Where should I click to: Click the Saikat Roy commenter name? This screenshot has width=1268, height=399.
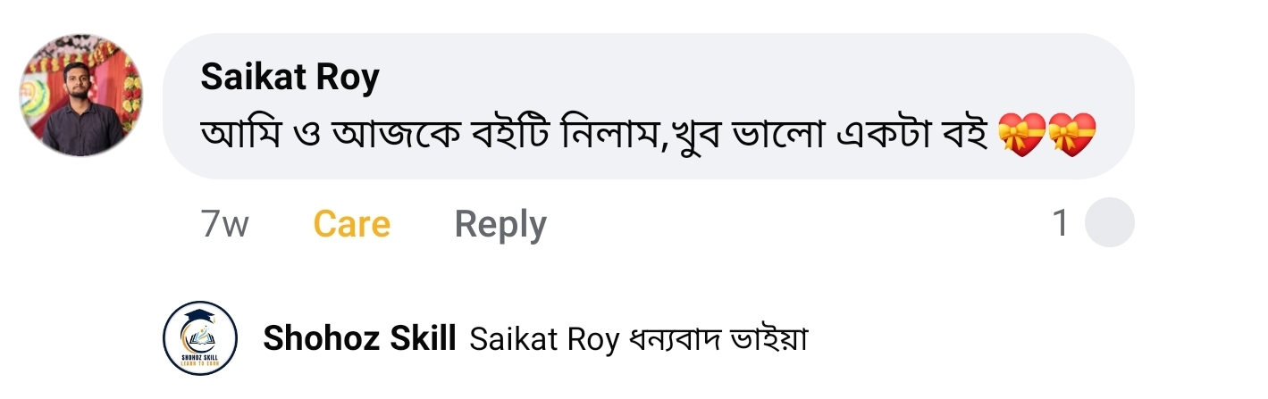(x=290, y=78)
